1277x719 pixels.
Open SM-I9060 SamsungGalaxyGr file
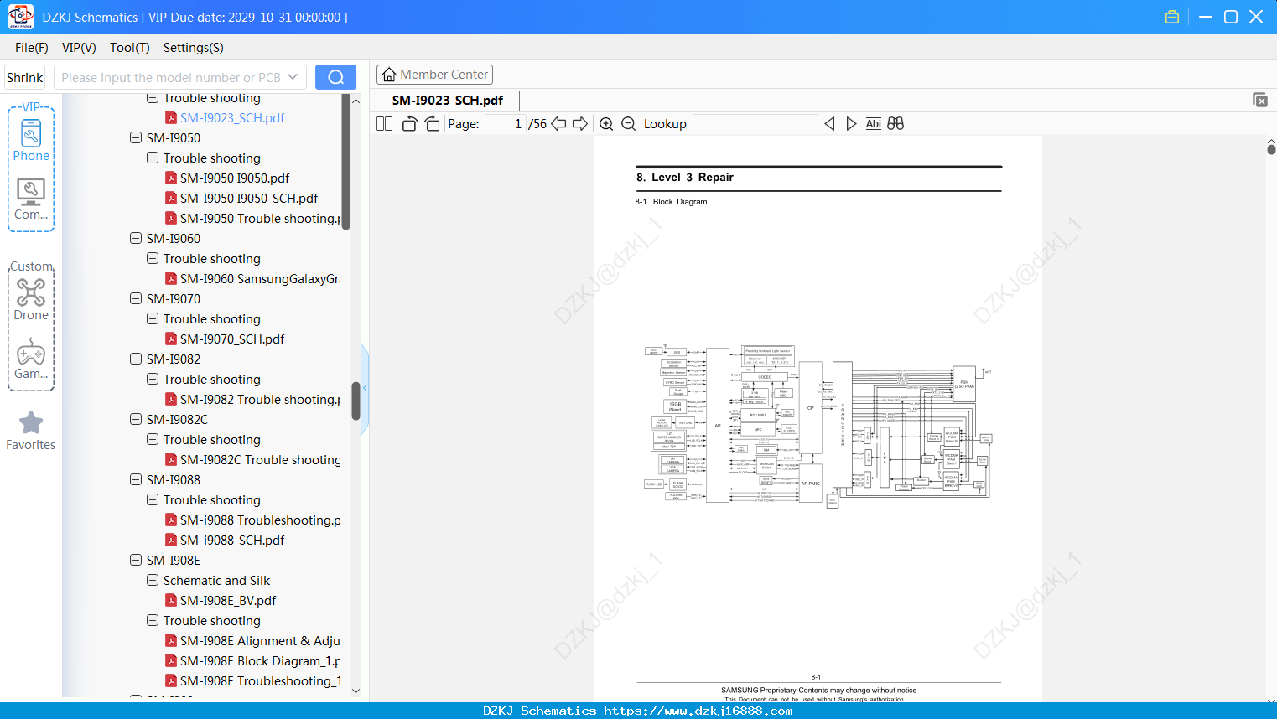(x=260, y=279)
